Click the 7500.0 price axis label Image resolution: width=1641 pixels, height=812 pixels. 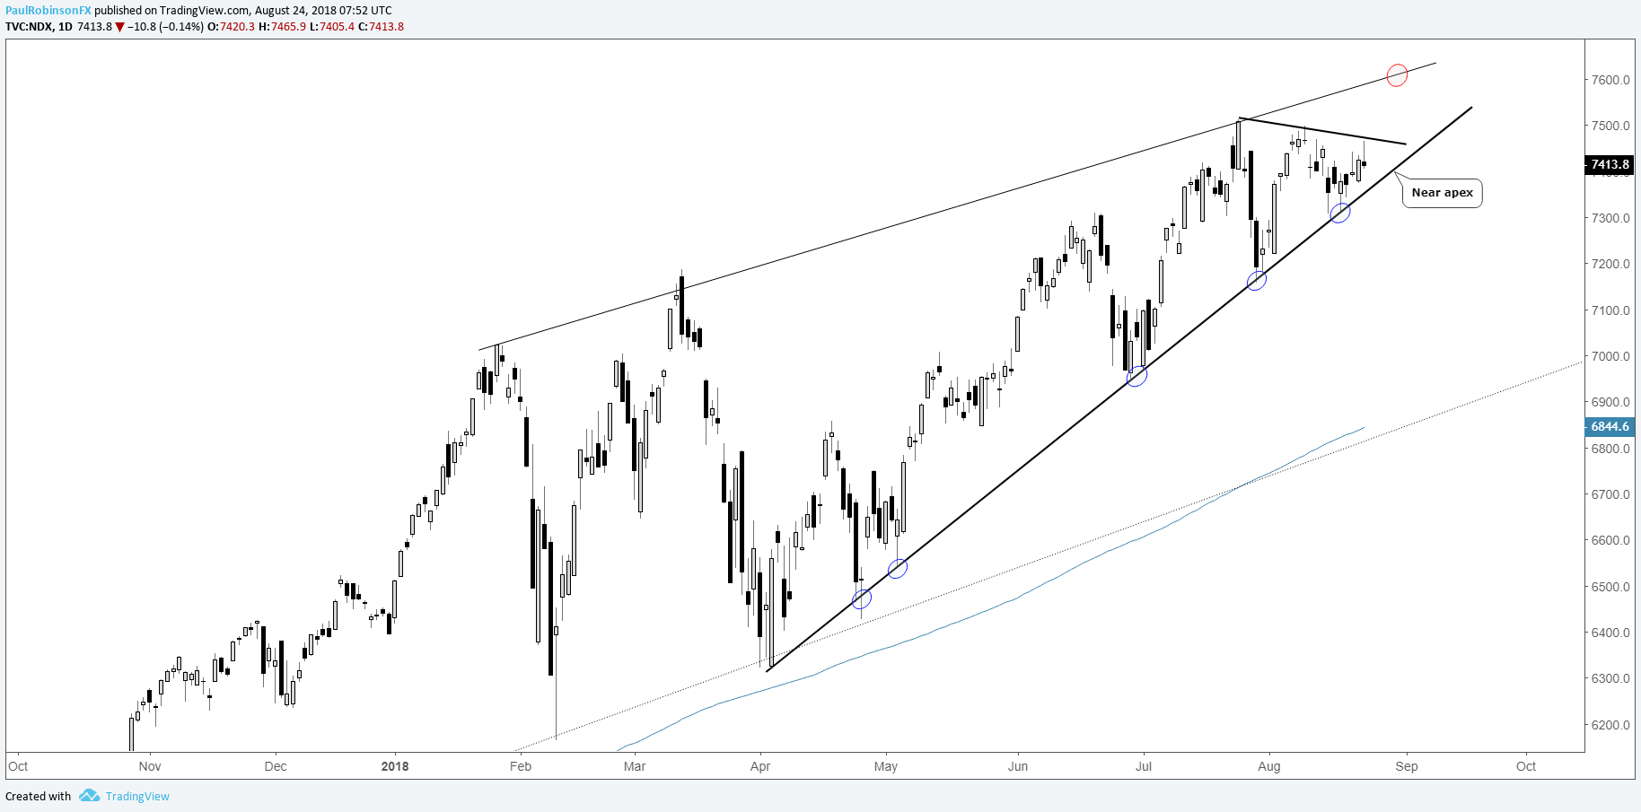1610,126
